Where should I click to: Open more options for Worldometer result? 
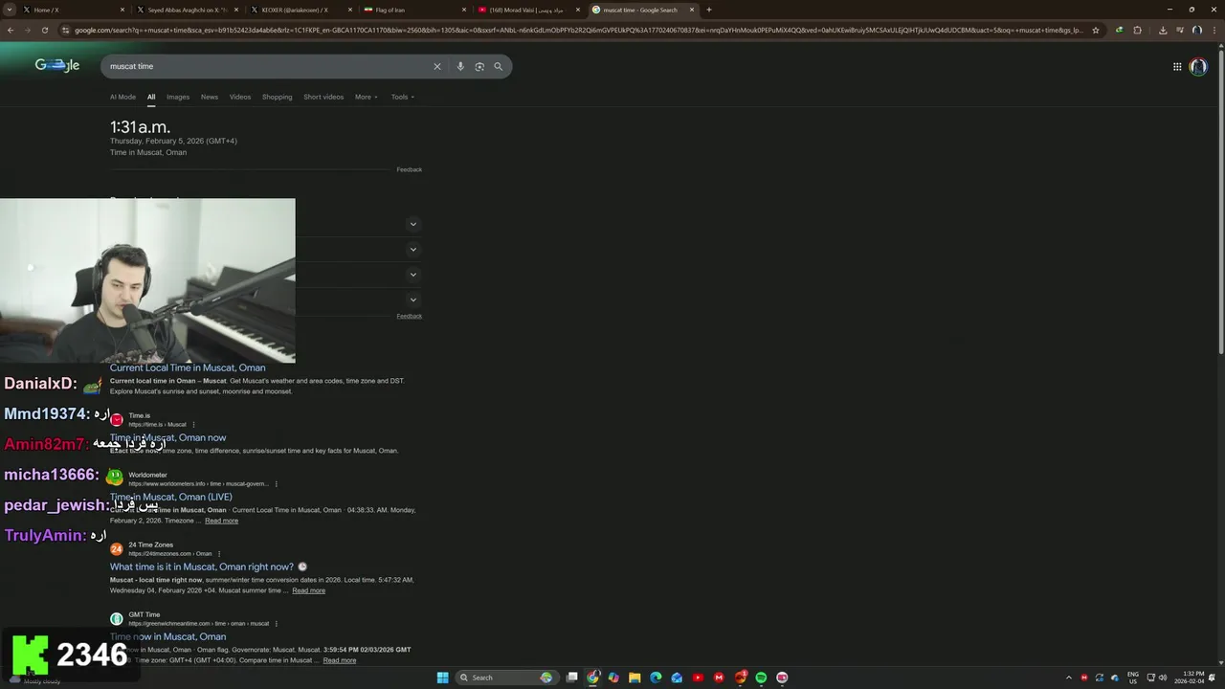pos(276,483)
